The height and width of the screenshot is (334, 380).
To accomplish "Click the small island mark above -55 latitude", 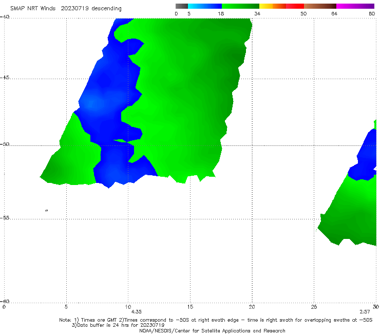I will click(x=47, y=210).
